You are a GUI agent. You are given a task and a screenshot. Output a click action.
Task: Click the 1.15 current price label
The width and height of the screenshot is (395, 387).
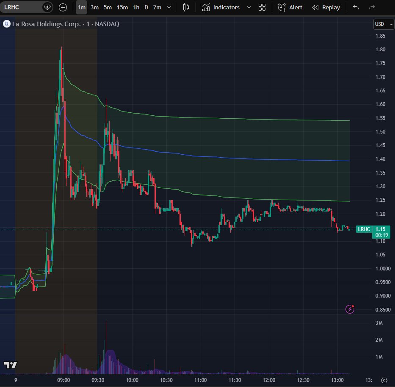point(380,229)
